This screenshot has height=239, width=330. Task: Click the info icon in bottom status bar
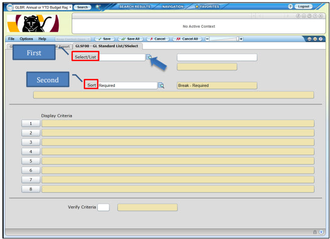pos(321,233)
